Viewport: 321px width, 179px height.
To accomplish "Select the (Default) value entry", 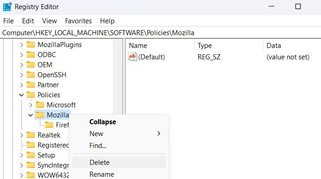I will pos(151,57).
